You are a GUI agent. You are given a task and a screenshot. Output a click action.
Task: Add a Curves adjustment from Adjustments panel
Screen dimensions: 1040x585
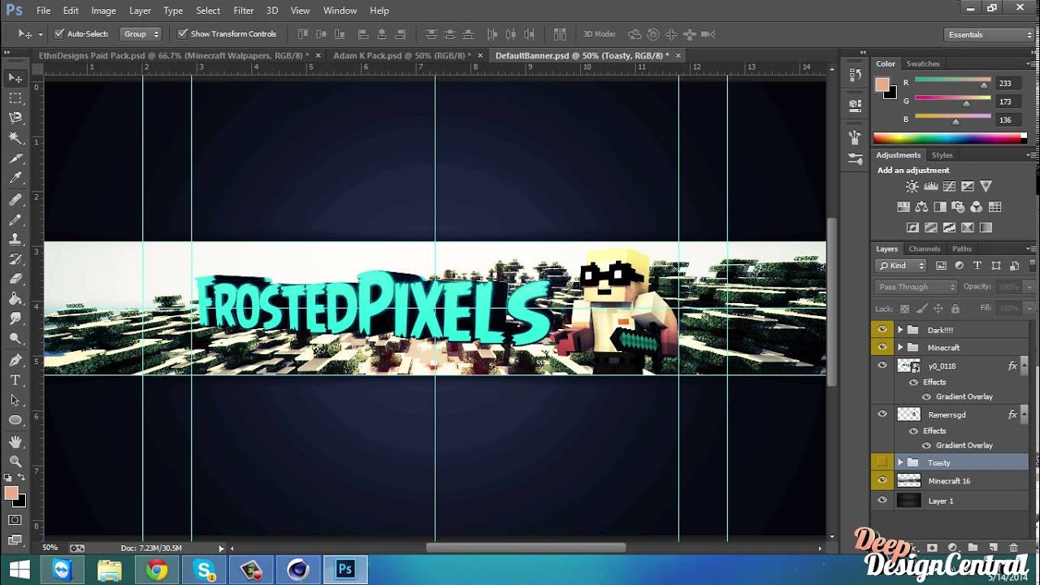(x=949, y=187)
